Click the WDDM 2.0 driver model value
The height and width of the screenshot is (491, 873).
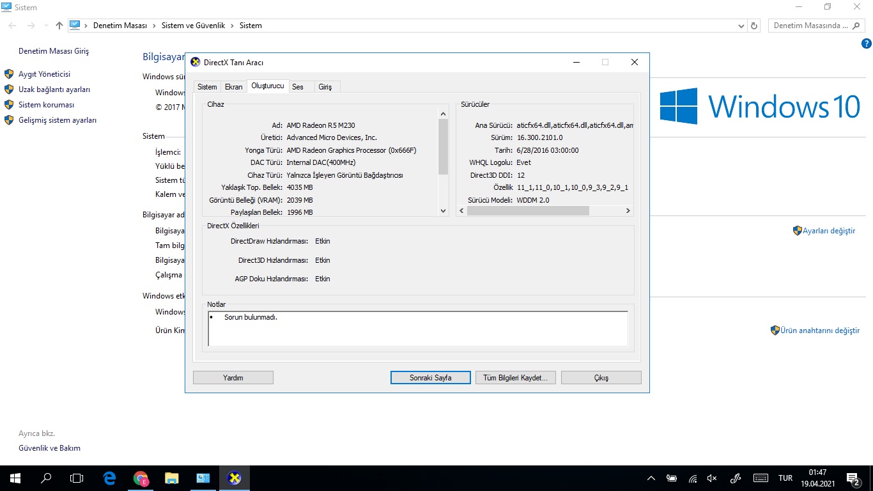point(533,200)
